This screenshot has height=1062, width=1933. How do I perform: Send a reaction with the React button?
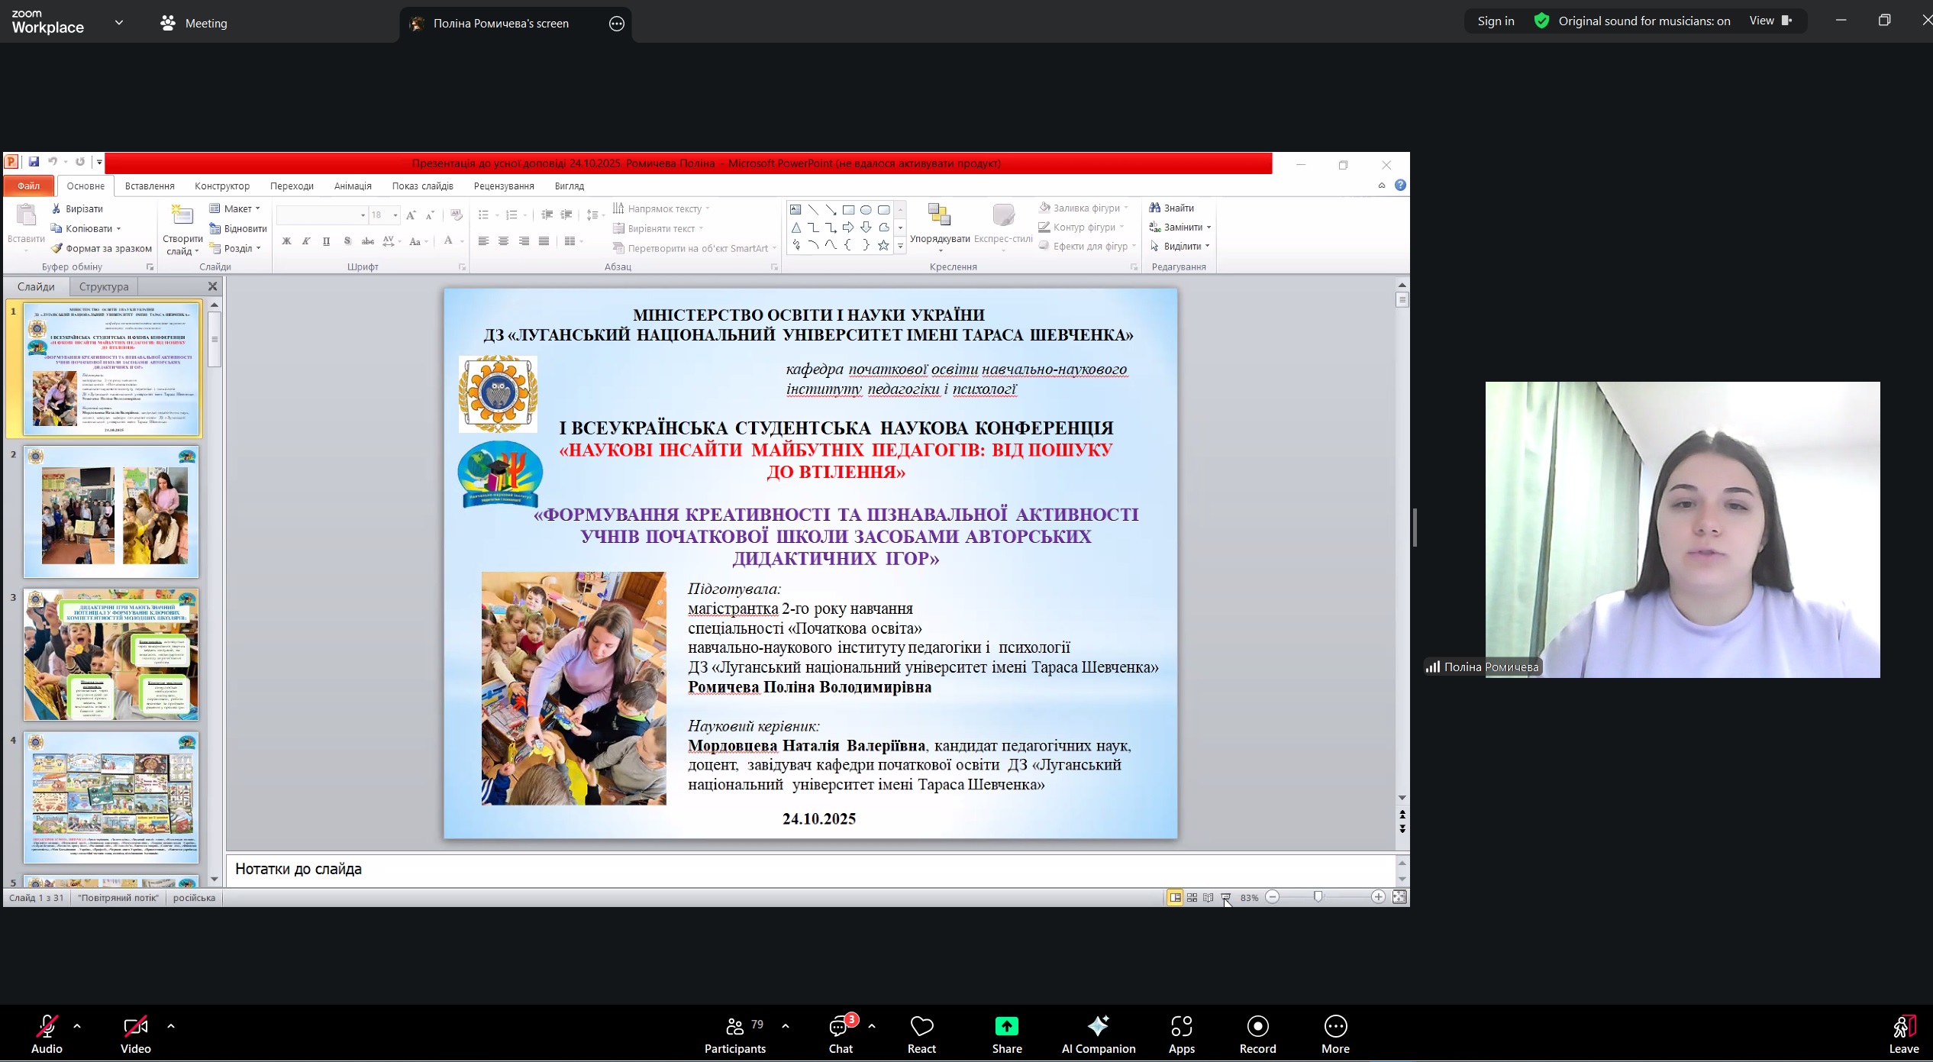point(921,1034)
